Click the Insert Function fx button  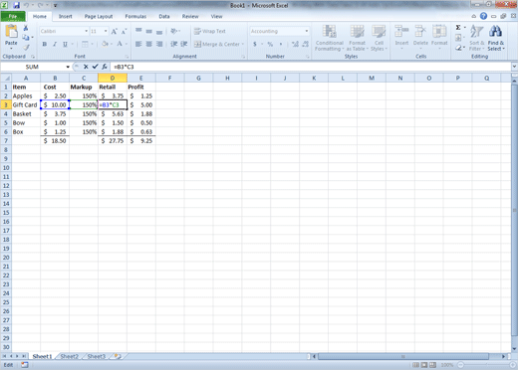105,67
